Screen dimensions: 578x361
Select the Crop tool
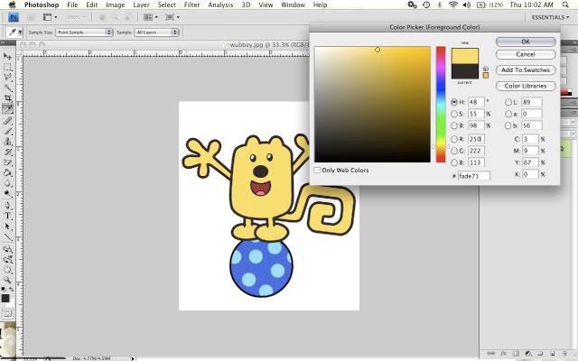pos(7,98)
